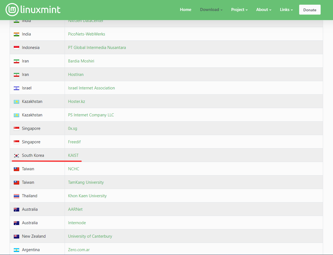Click the flag beside PS Internet Company LLC
Image resolution: width=333 pixels, height=255 pixels.
(x=16, y=115)
